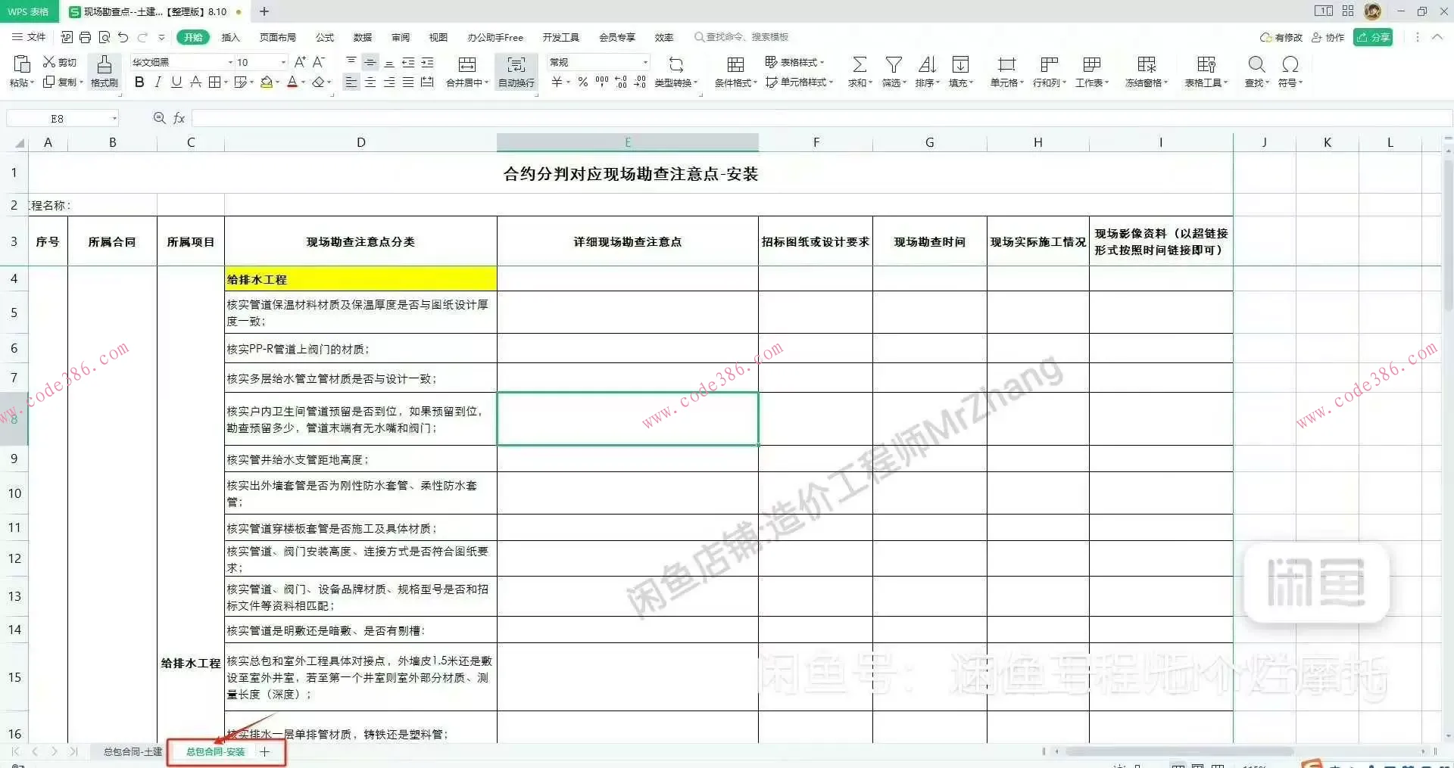Toggle strikethrough text formatting
Screen dimensions: 1454x768
pos(195,82)
